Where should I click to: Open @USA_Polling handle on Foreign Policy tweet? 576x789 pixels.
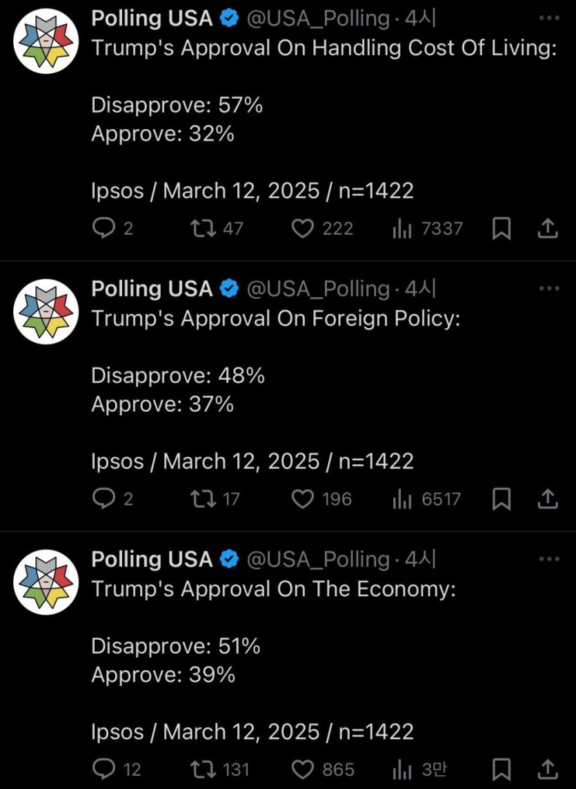click(318, 289)
